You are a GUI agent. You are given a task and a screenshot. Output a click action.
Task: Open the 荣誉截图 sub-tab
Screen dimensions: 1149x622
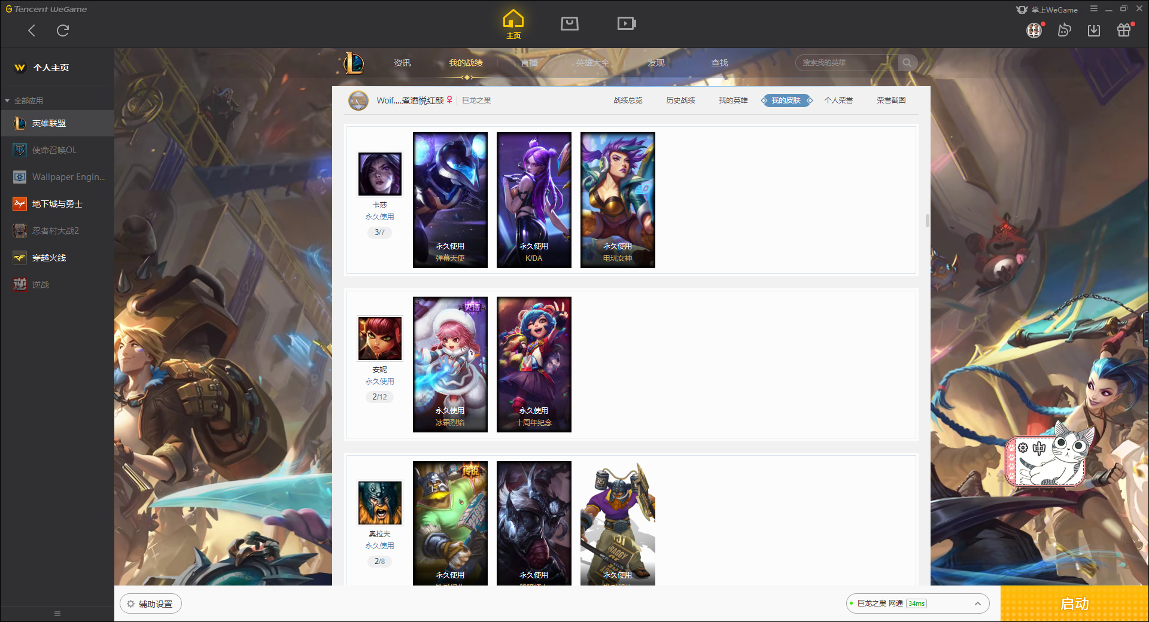coord(891,100)
